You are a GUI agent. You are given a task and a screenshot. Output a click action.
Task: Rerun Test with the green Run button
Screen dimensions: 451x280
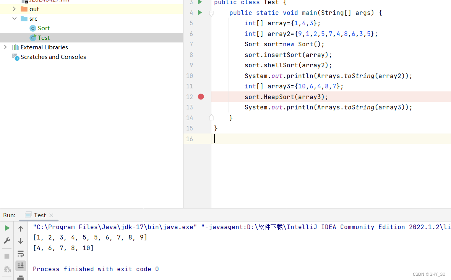point(7,228)
